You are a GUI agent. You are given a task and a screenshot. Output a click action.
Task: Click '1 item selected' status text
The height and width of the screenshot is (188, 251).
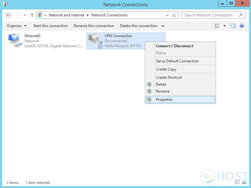click(37, 183)
